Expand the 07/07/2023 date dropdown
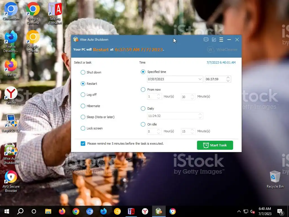 tap(200, 79)
